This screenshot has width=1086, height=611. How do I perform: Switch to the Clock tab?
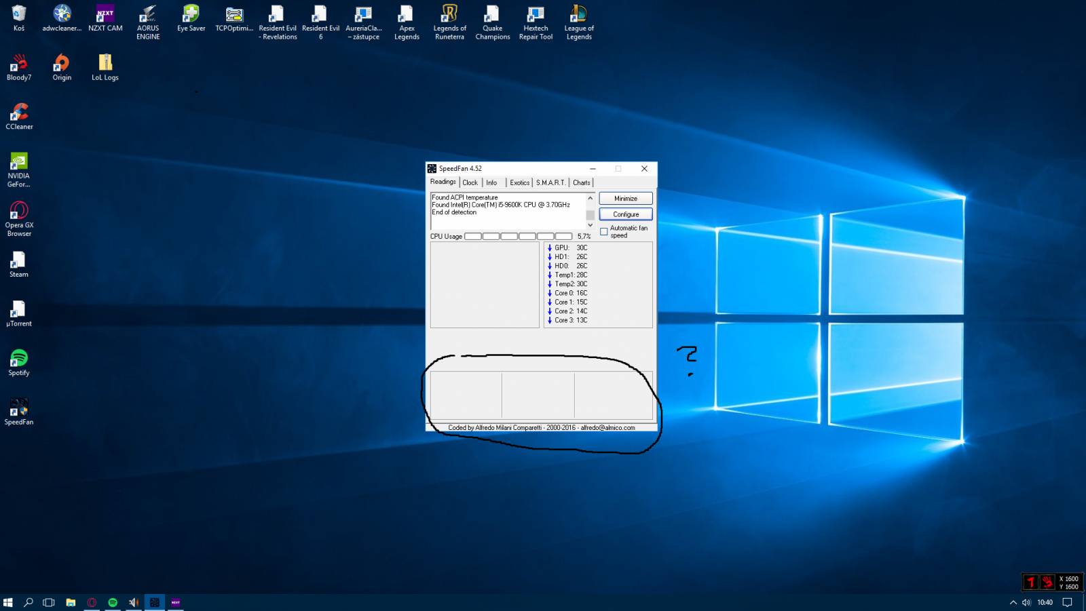(x=470, y=182)
